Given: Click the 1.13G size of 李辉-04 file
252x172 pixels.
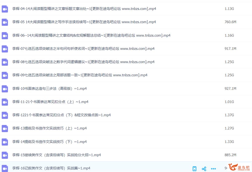Looking at the screenshot, I should click(229, 9).
